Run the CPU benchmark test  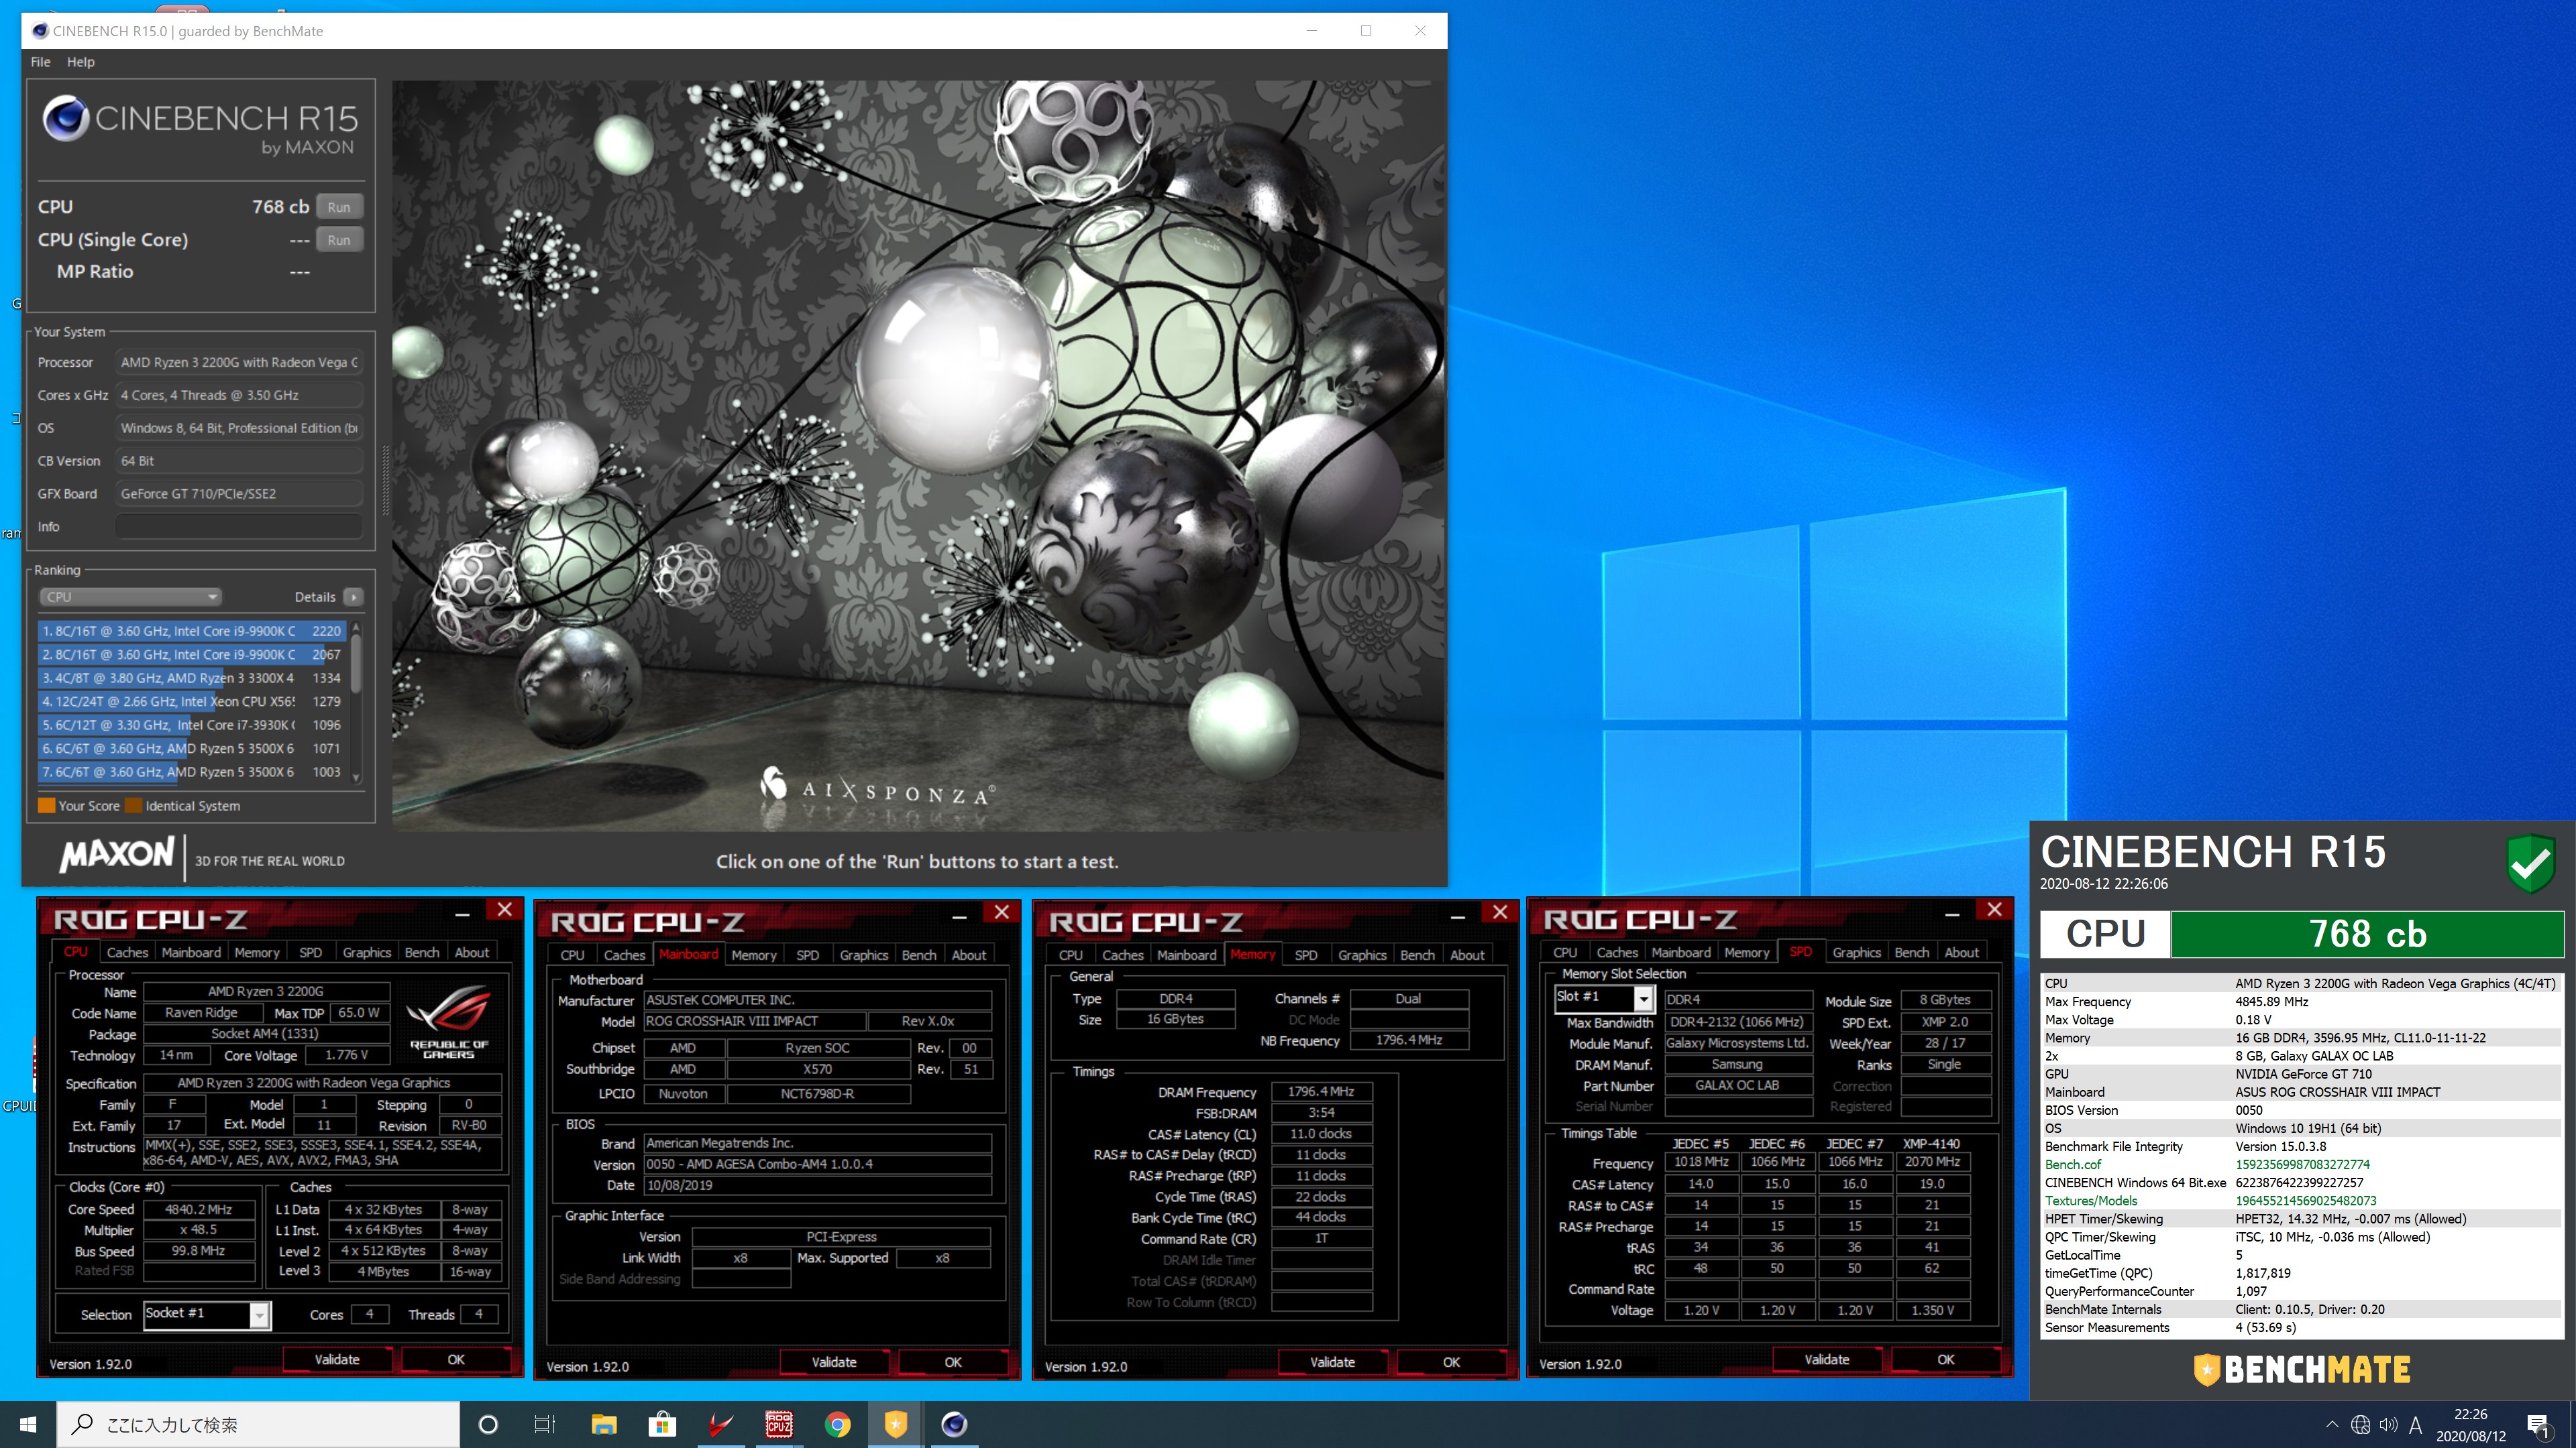(339, 207)
